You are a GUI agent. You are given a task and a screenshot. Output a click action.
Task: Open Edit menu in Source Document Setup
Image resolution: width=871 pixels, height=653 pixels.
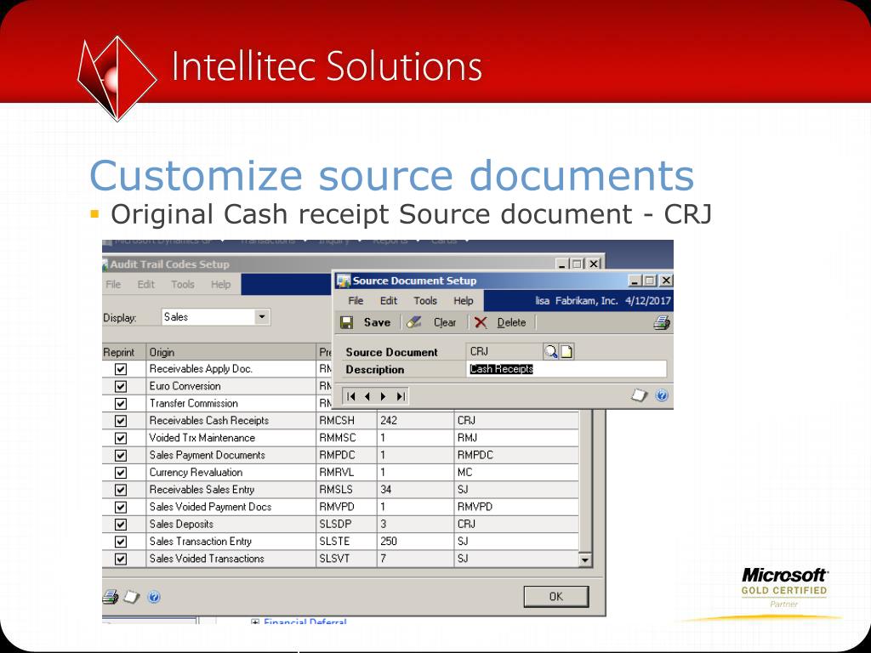tap(388, 300)
